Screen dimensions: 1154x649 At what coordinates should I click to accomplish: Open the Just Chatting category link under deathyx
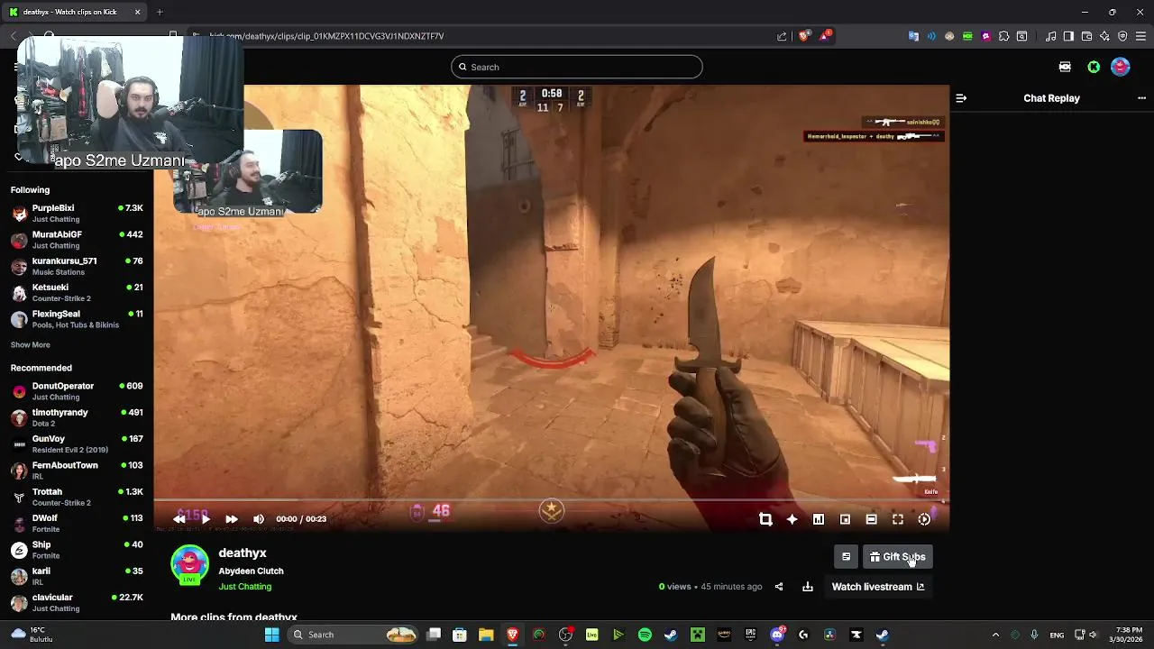click(245, 587)
